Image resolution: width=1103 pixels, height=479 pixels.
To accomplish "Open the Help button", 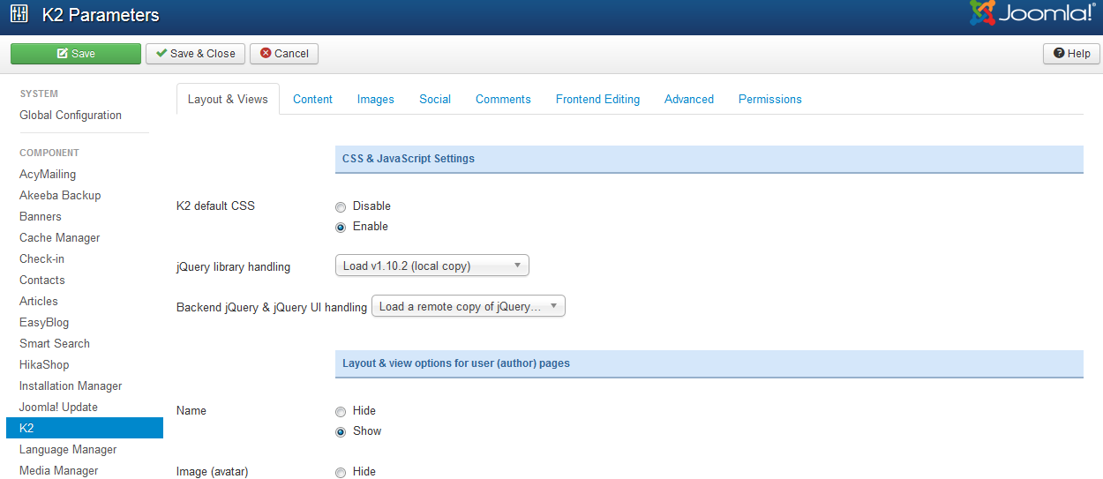I will pos(1071,54).
